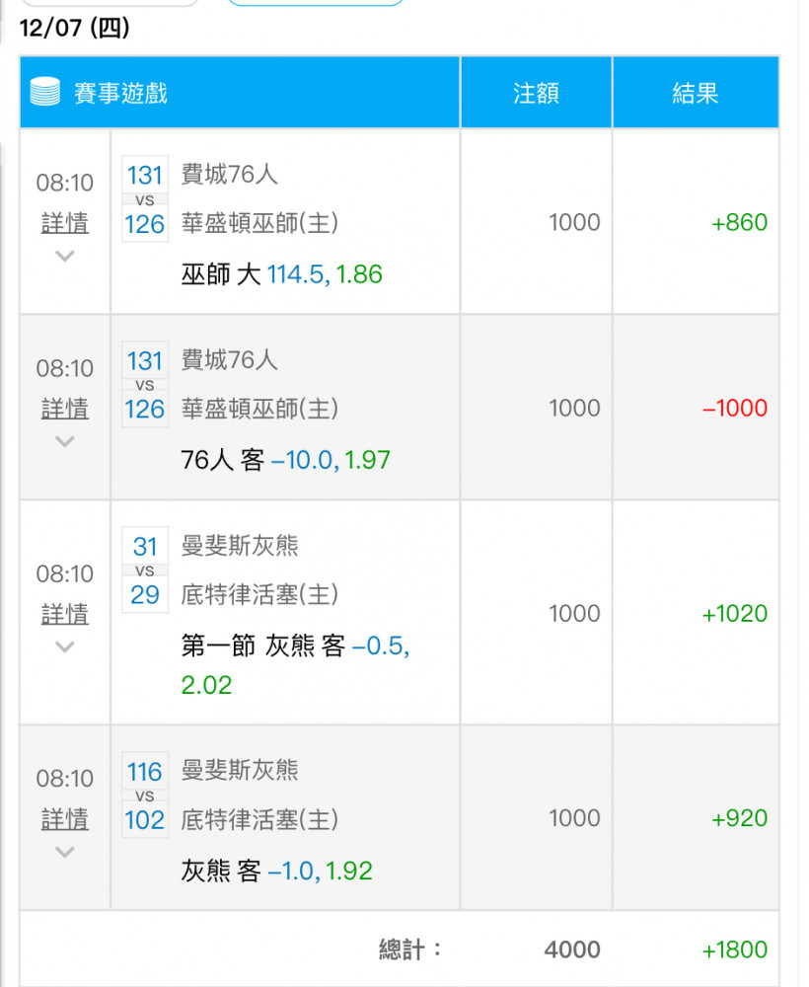
Task: Click the 12/07 (四) date heading
Action: click(x=75, y=28)
